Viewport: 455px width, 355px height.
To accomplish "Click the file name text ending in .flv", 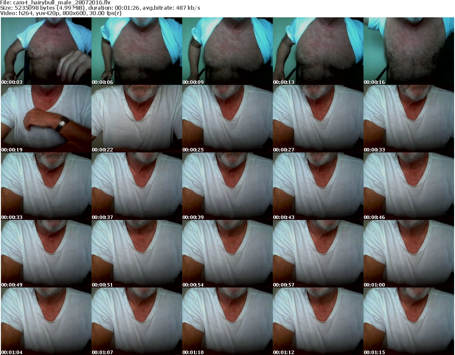I will [x=61, y=3].
